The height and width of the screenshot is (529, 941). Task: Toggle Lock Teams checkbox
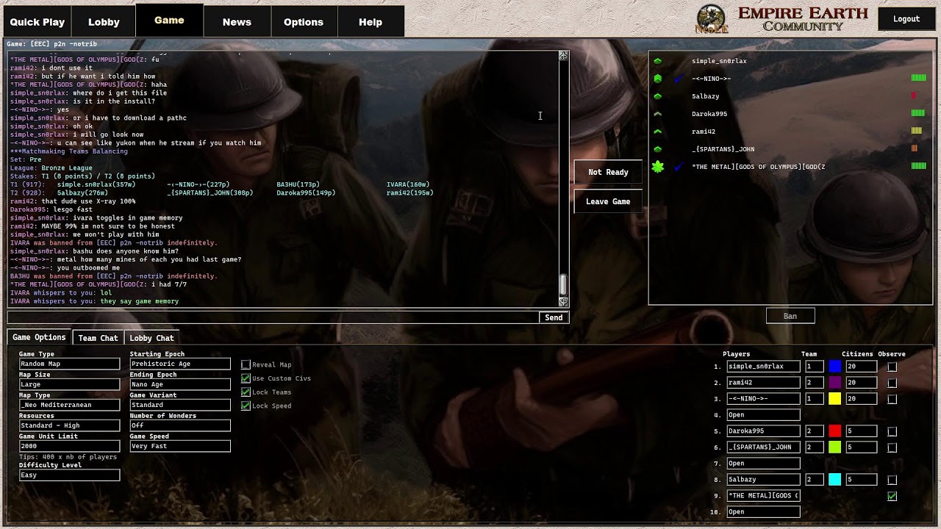[246, 392]
